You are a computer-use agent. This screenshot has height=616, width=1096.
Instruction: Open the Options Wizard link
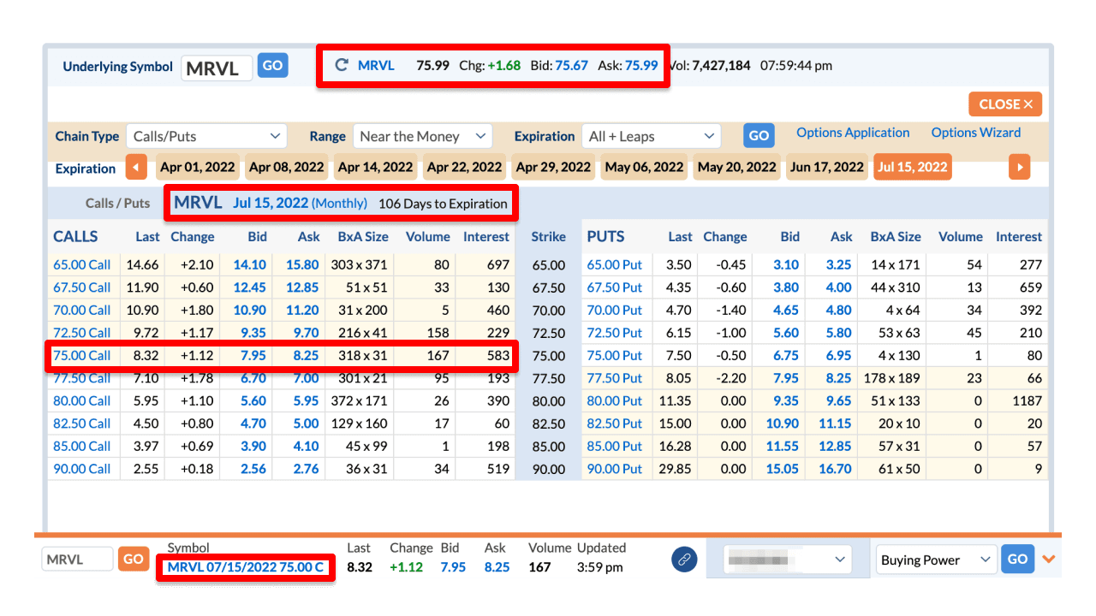(x=976, y=133)
